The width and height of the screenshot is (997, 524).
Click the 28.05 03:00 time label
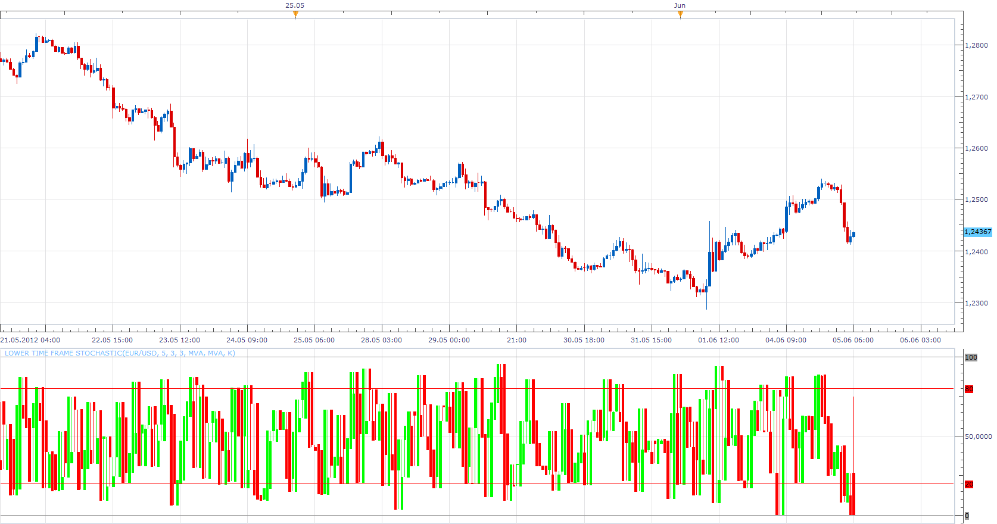point(381,340)
